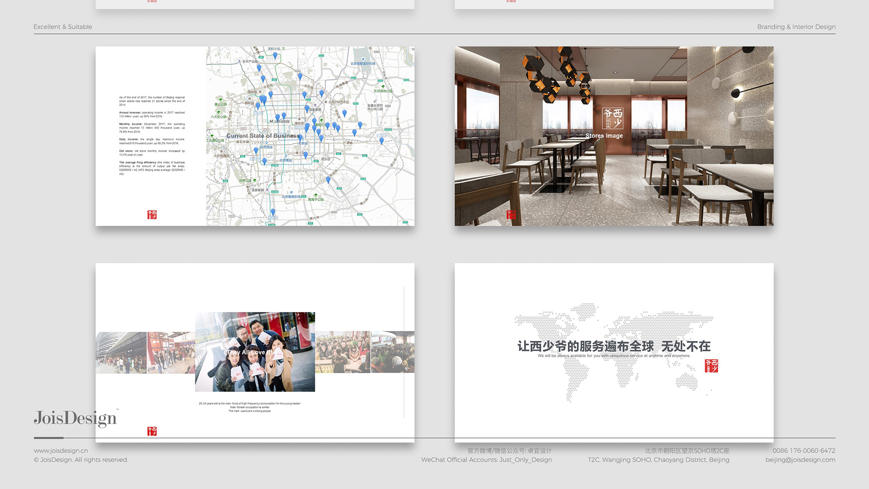Viewport: 869px width, 489px height.
Task: Click the red seal logo on the map slide
Action: coord(152,215)
